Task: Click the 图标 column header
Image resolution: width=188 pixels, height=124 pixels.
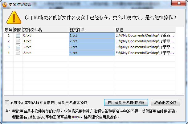Action: tap(18, 30)
